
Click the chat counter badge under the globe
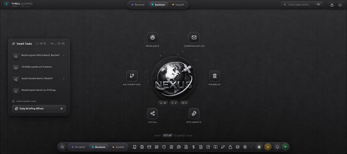coord(174,103)
